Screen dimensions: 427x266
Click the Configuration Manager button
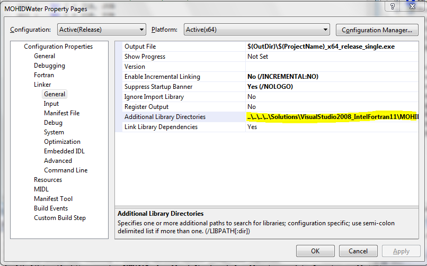pyautogui.click(x=377, y=30)
